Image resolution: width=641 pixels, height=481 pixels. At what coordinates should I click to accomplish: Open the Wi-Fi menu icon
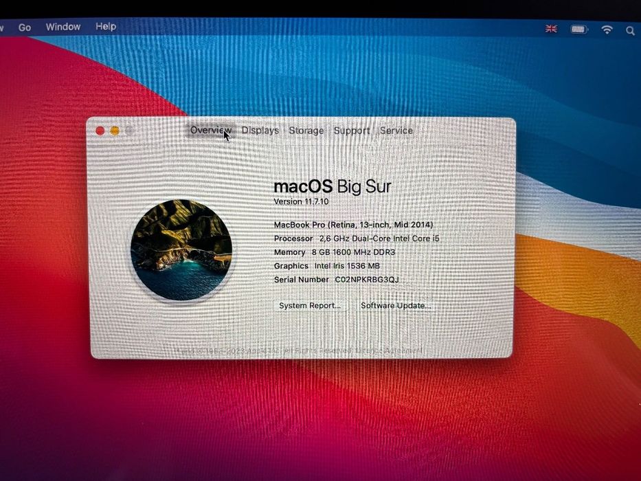[x=607, y=30]
